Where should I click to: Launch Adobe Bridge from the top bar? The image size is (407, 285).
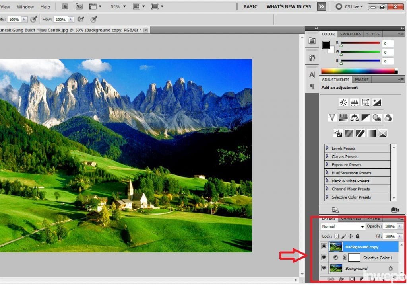click(65, 6)
